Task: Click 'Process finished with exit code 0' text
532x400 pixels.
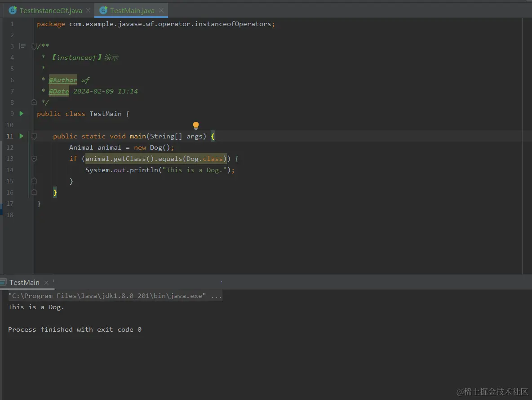Action: (75, 329)
